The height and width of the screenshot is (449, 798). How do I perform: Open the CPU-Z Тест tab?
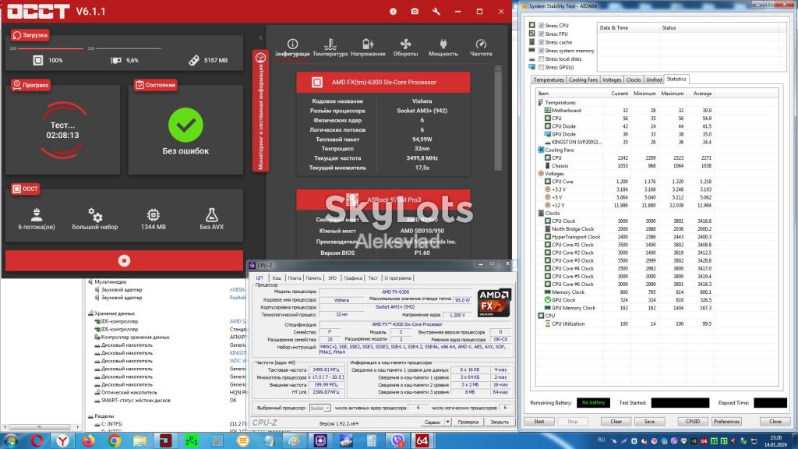click(x=373, y=278)
